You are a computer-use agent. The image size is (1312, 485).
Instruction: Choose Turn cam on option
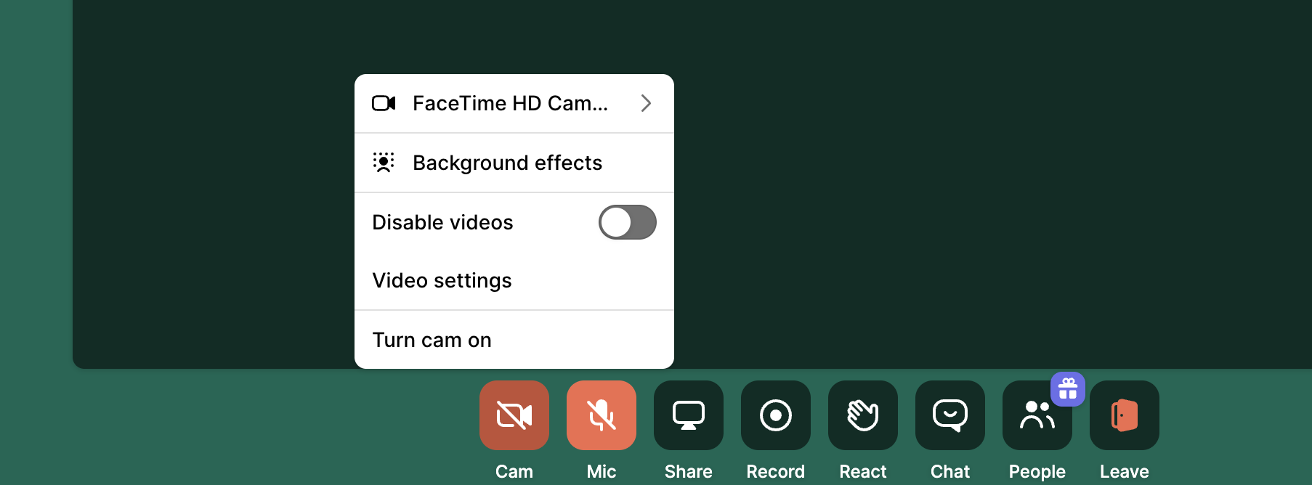[432, 340]
